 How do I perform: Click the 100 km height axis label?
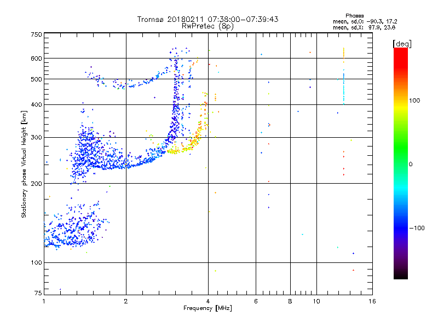tap(36, 262)
